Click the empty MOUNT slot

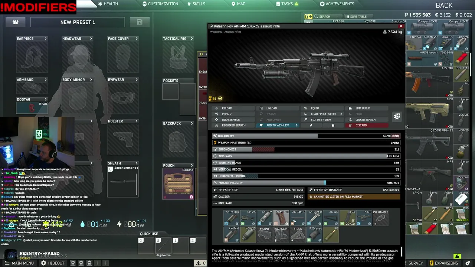pos(265,235)
